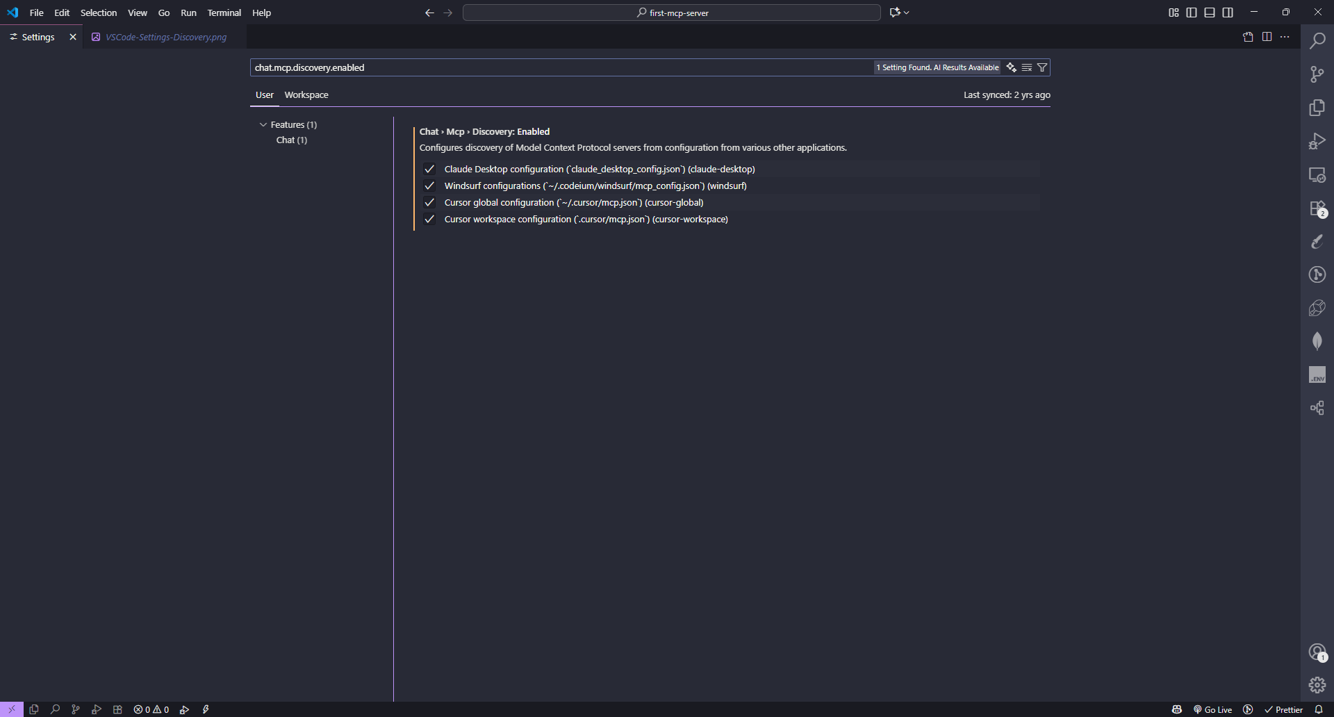Open the Git Graph clock-branch view
Viewport: 1334px width, 717px height.
tap(1317, 274)
